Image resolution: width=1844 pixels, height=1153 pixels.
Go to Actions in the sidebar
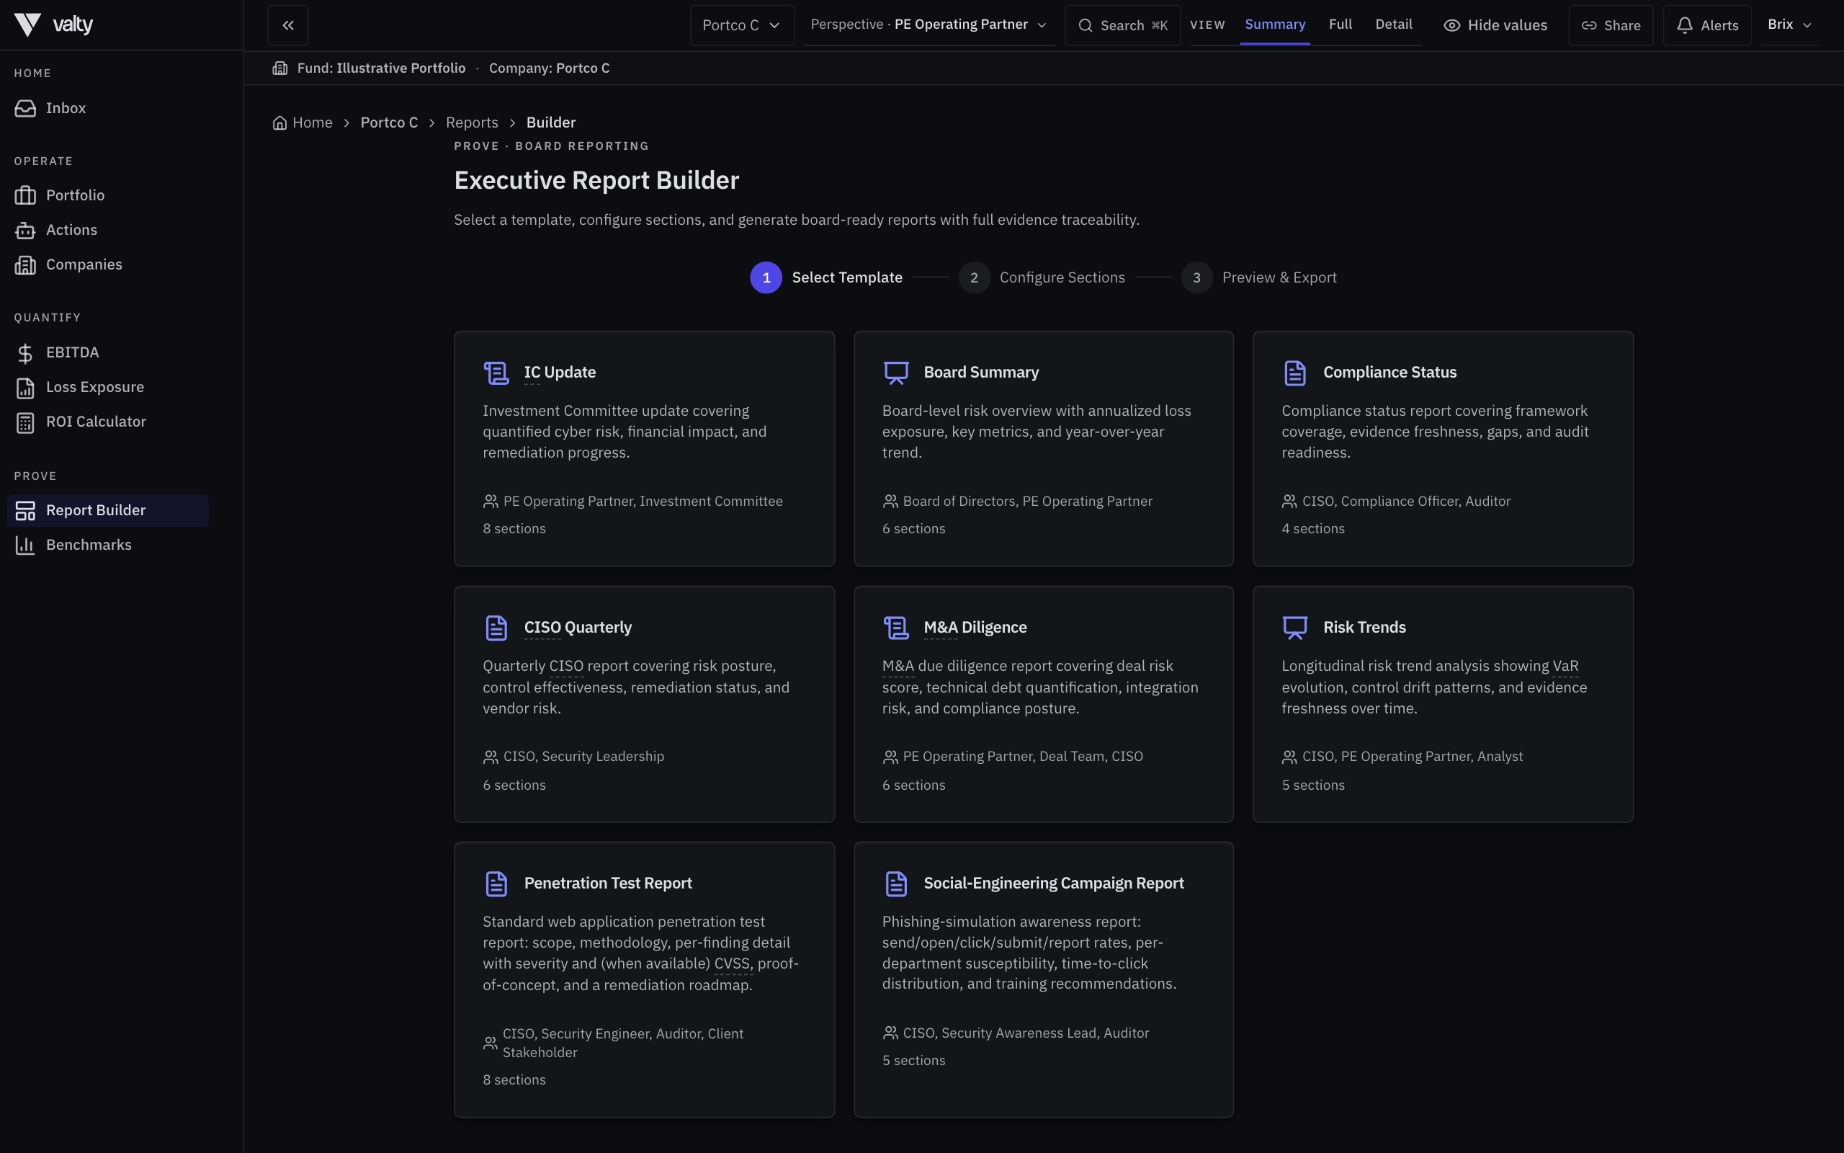pyautogui.click(x=107, y=230)
